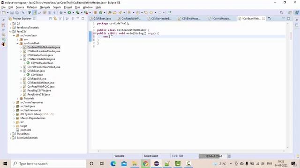Image resolution: width=300 pixels, height=168 pixels.
Task: Click the Save toolbar icon
Action: pyautogui.click(x=12, y=13)
